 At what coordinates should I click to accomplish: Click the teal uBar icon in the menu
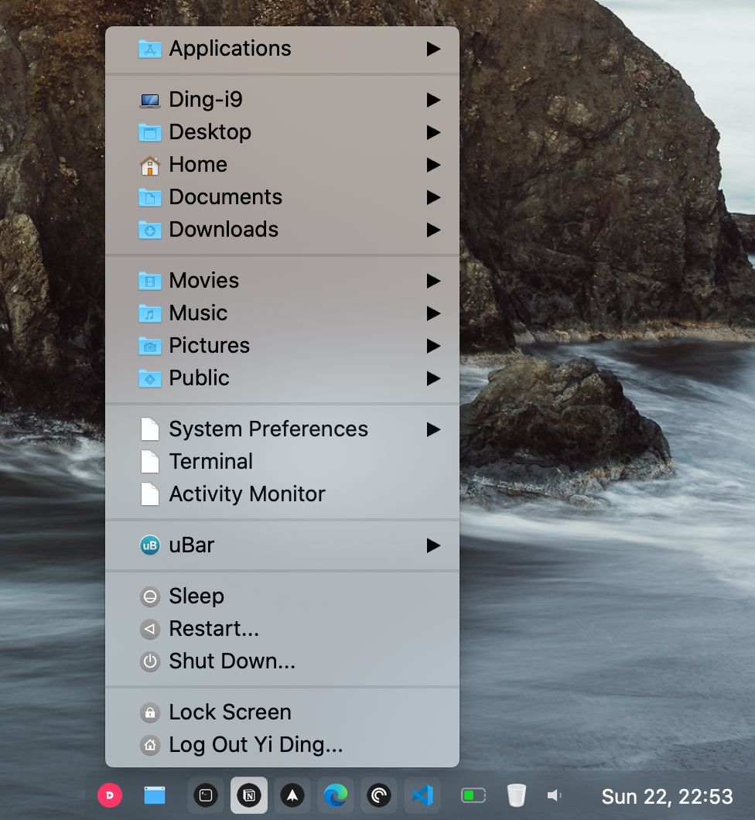[x=150, y=545]
